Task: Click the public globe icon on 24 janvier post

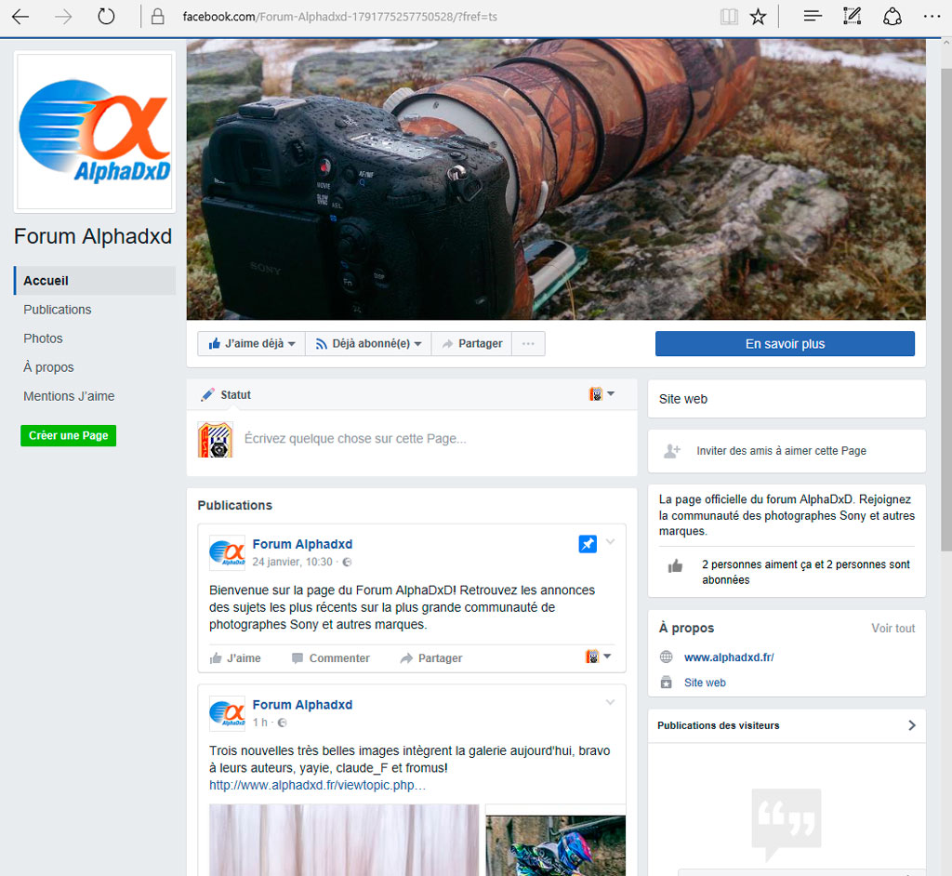Action: click(348, 562)
